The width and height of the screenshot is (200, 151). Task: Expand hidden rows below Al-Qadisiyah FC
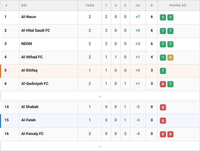pyautogui.click(x=100, y=96)
